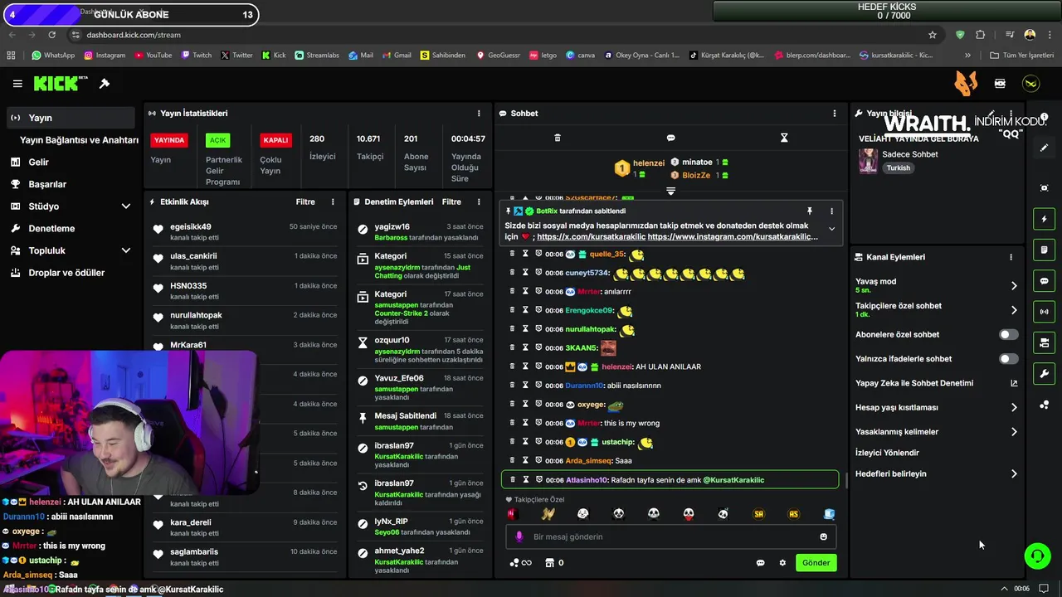Click the green AÇIK badge
The width and height of the screenshot is (1062, 597).
point(217,140)
